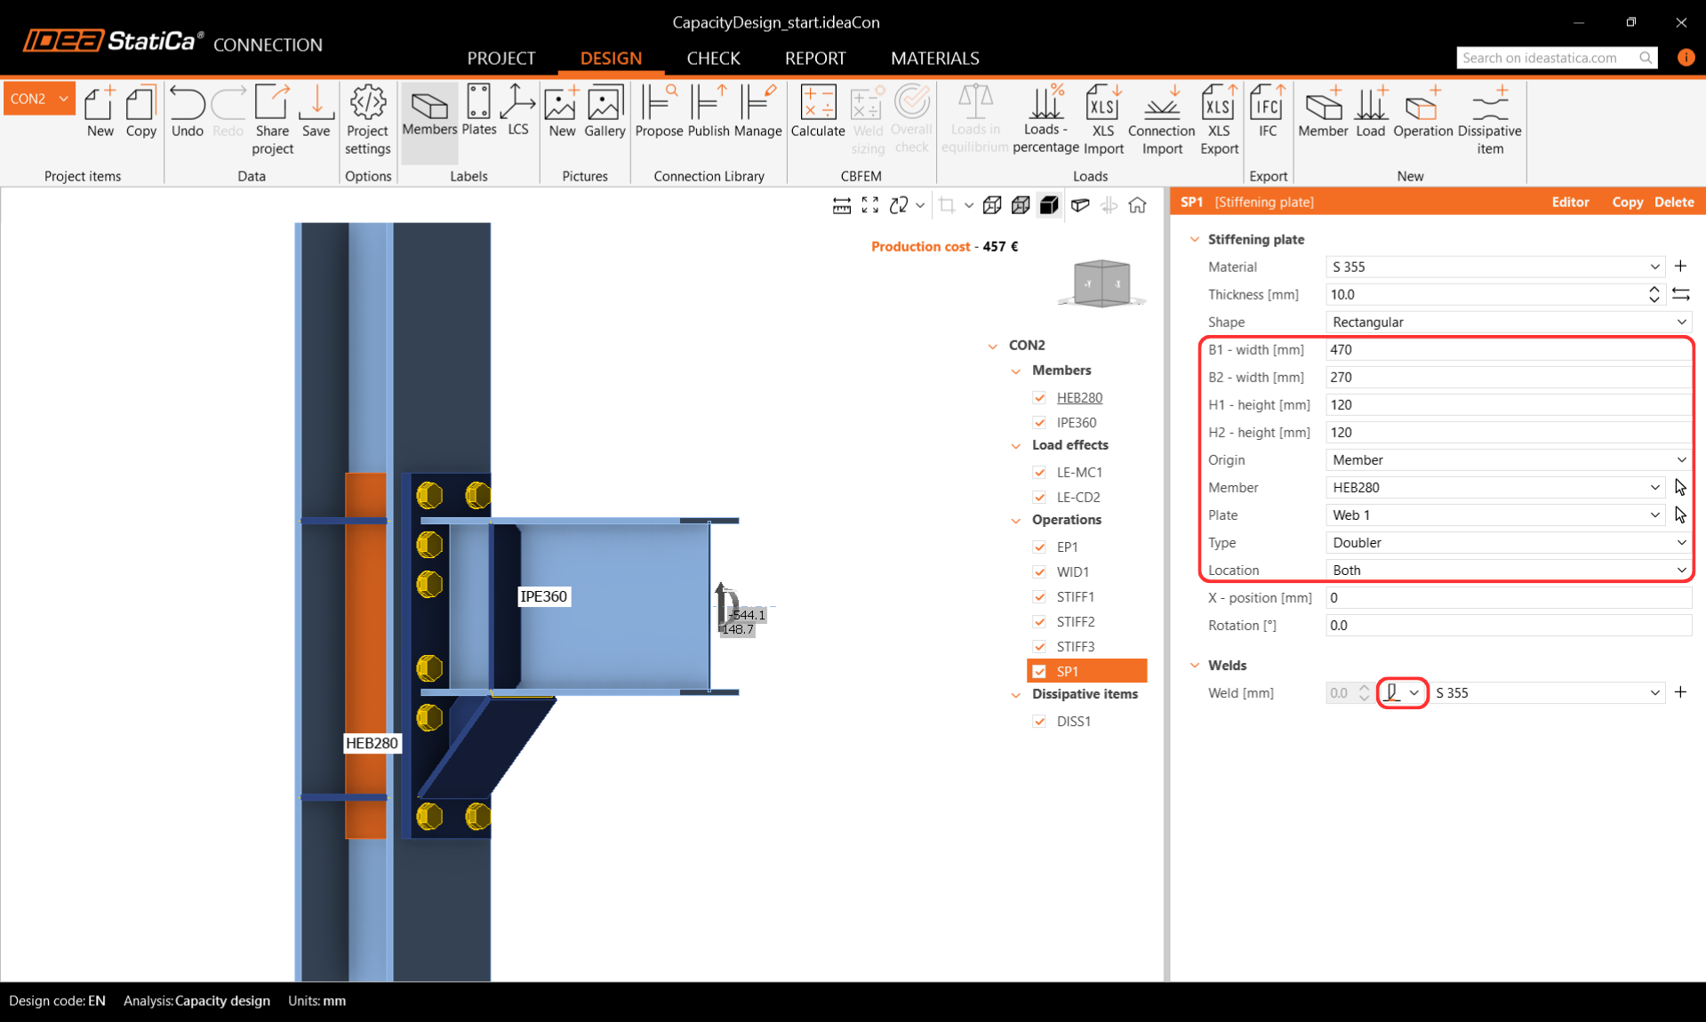Viewport: 1706px width, 1022px height.
Task: Toggle the WID1 operation checkbox
Action: pos(1039,571)
